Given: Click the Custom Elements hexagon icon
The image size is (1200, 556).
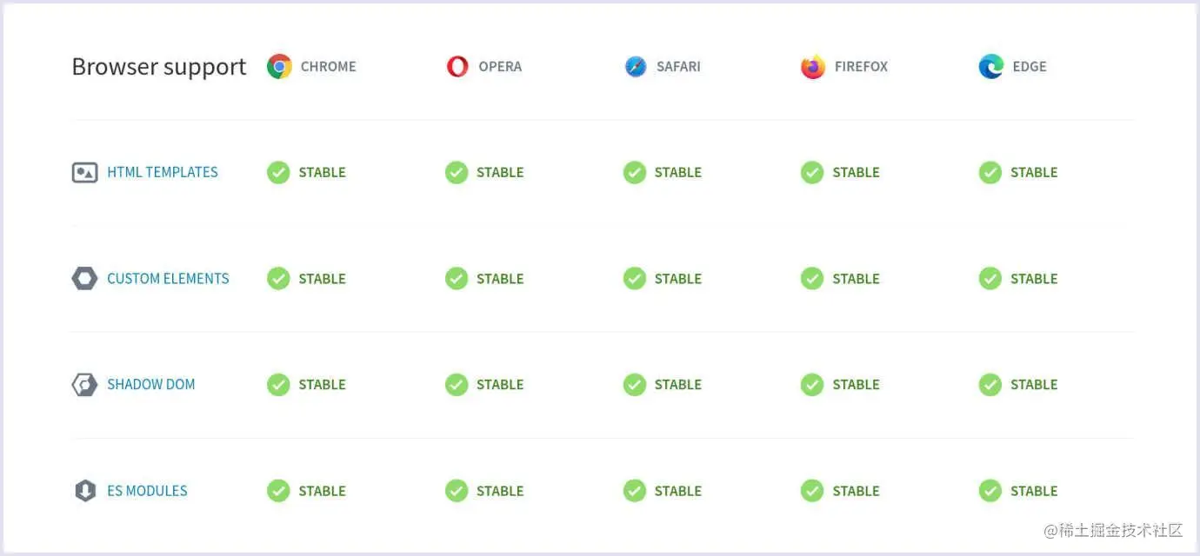Looking at the screenshot, I should [84, 278].
